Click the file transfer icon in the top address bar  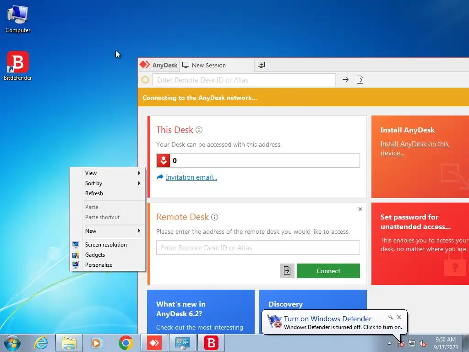360,80
